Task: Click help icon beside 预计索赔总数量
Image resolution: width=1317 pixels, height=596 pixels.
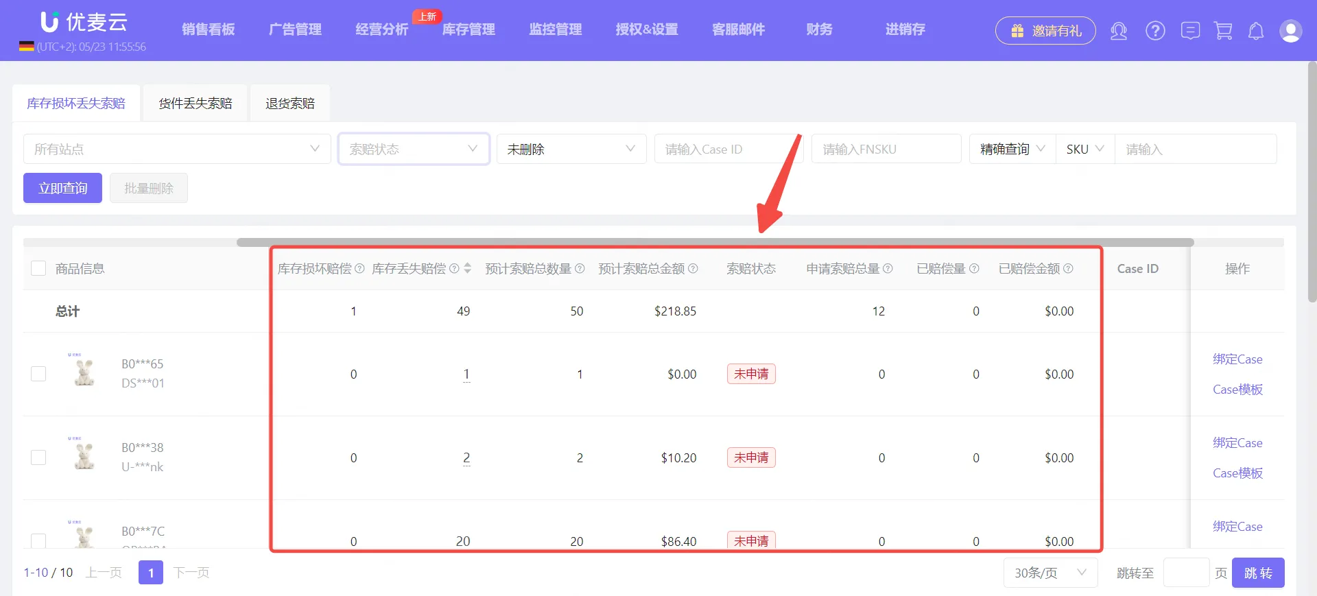Action: (x=580, y=268)
